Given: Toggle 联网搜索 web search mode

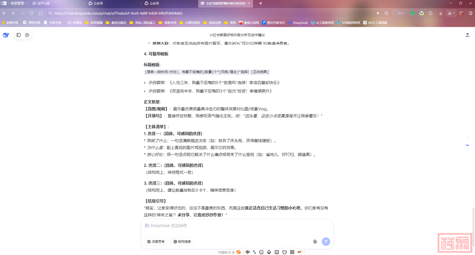Looking at the screenshot, I should [x=182, y=241].
